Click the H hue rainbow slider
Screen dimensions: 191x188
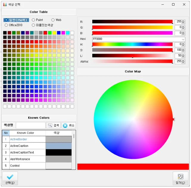point(132,44)
